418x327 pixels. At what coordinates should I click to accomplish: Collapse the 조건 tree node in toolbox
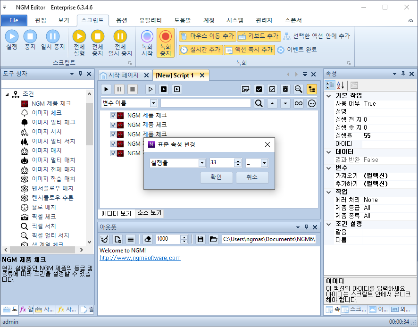7,94
